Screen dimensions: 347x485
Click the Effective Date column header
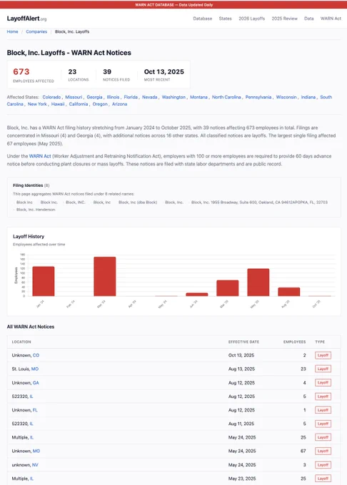pyautogui.click(x=243, y=342)
